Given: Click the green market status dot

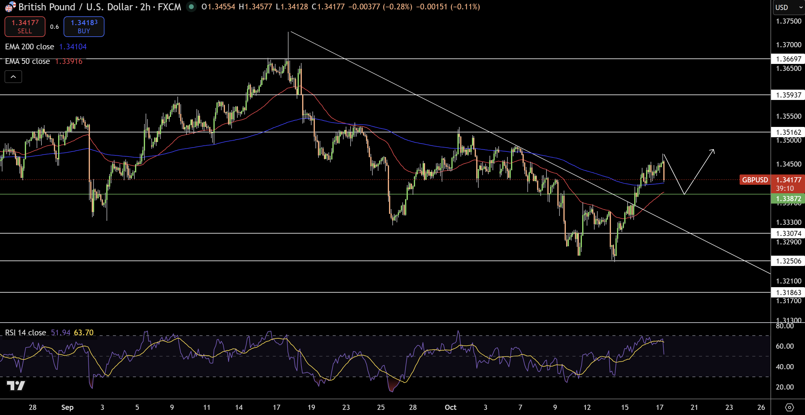Looking at the screenshot, I should [x=191, y=7].
